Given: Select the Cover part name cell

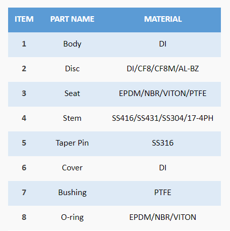Looking at the screenshot, I should [x=72, y=168].
